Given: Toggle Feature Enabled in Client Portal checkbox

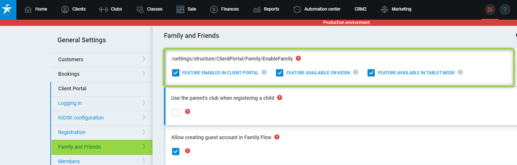Looking at the screenshot, I should click(176, 73).
